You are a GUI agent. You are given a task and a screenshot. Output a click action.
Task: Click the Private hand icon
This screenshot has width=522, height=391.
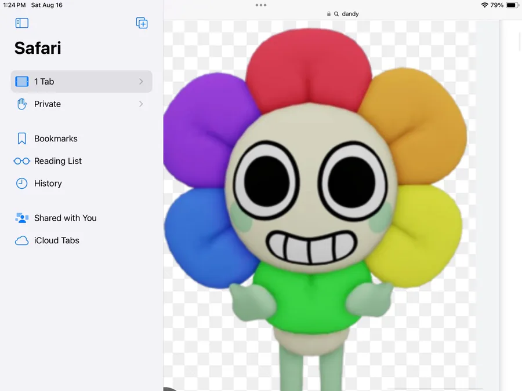pyautogui.click(x=22, y=104)
